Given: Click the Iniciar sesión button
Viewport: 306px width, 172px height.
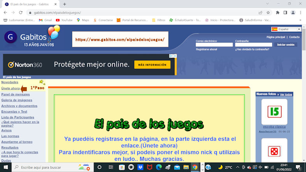Looking at the screenshot, I should (286, 45).
